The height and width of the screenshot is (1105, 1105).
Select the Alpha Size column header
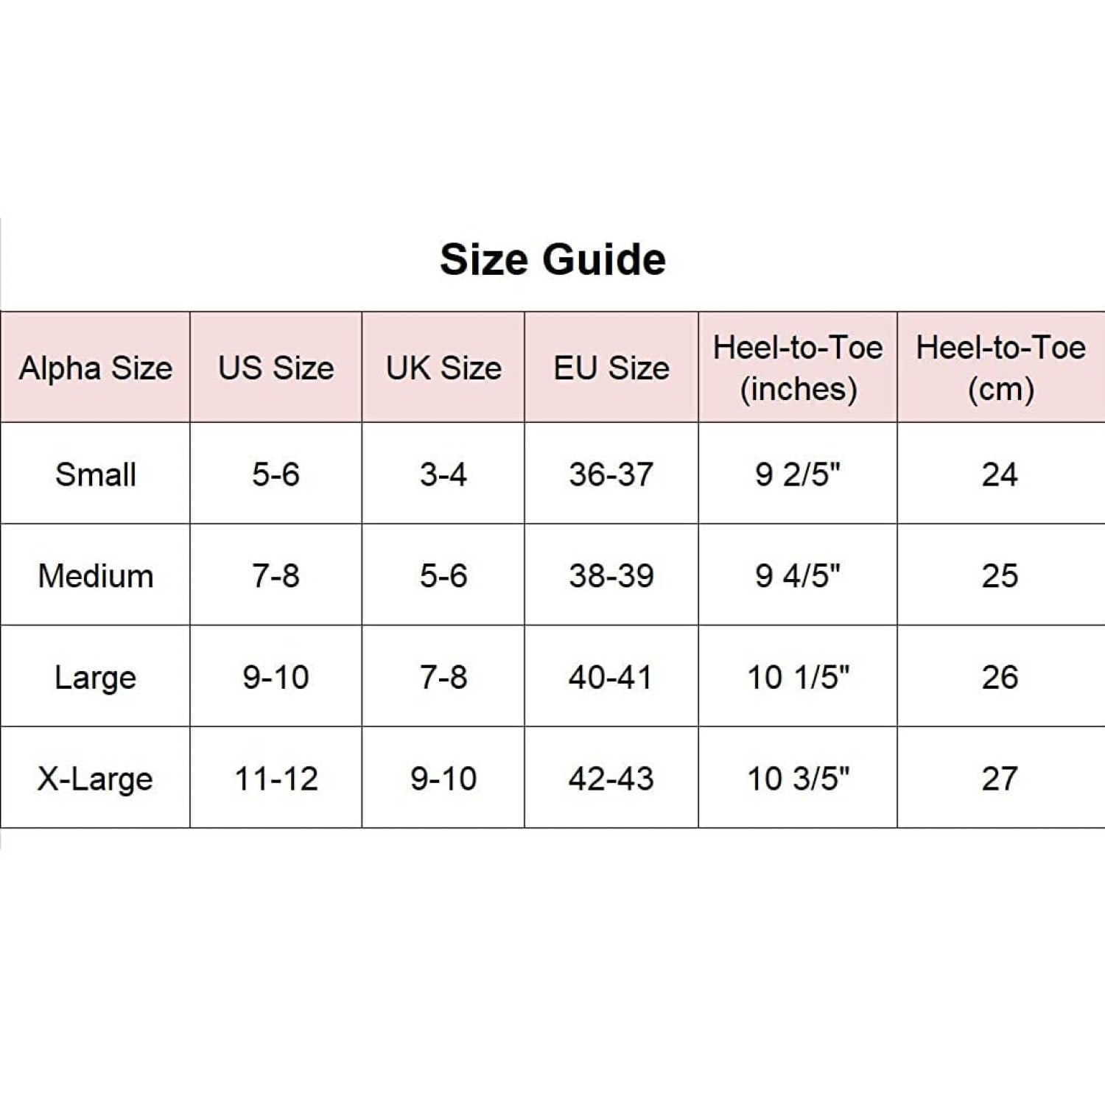96,368
